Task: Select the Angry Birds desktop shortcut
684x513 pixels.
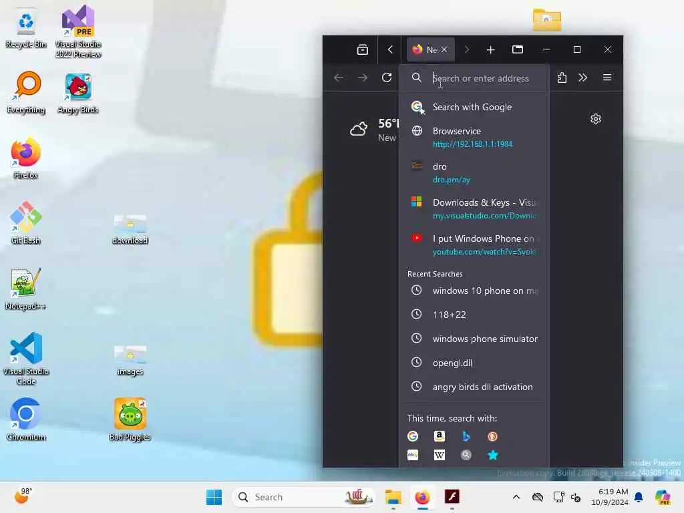Action: [x=78, y=94]
